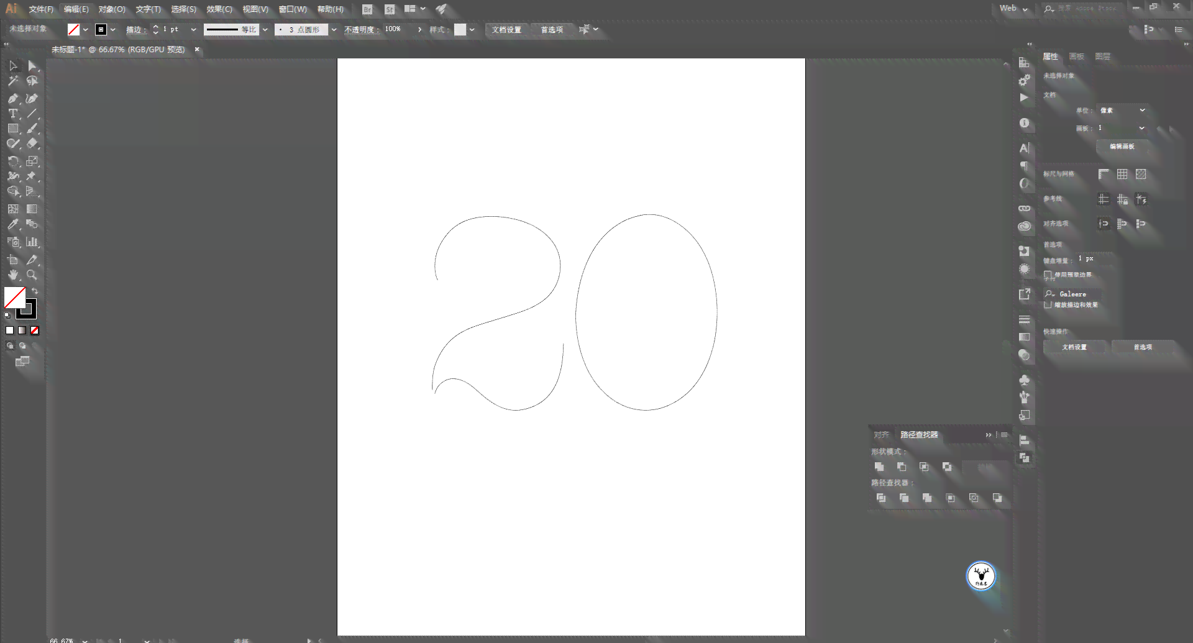Click Minus Front in Pathfinder panel
This screenshot has height=643, width=1193.
click(902, 467)
